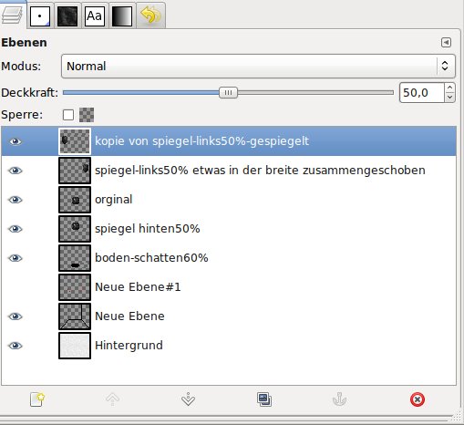
Task: Open the Gradients tab
Action: click(x=122, y=16)
